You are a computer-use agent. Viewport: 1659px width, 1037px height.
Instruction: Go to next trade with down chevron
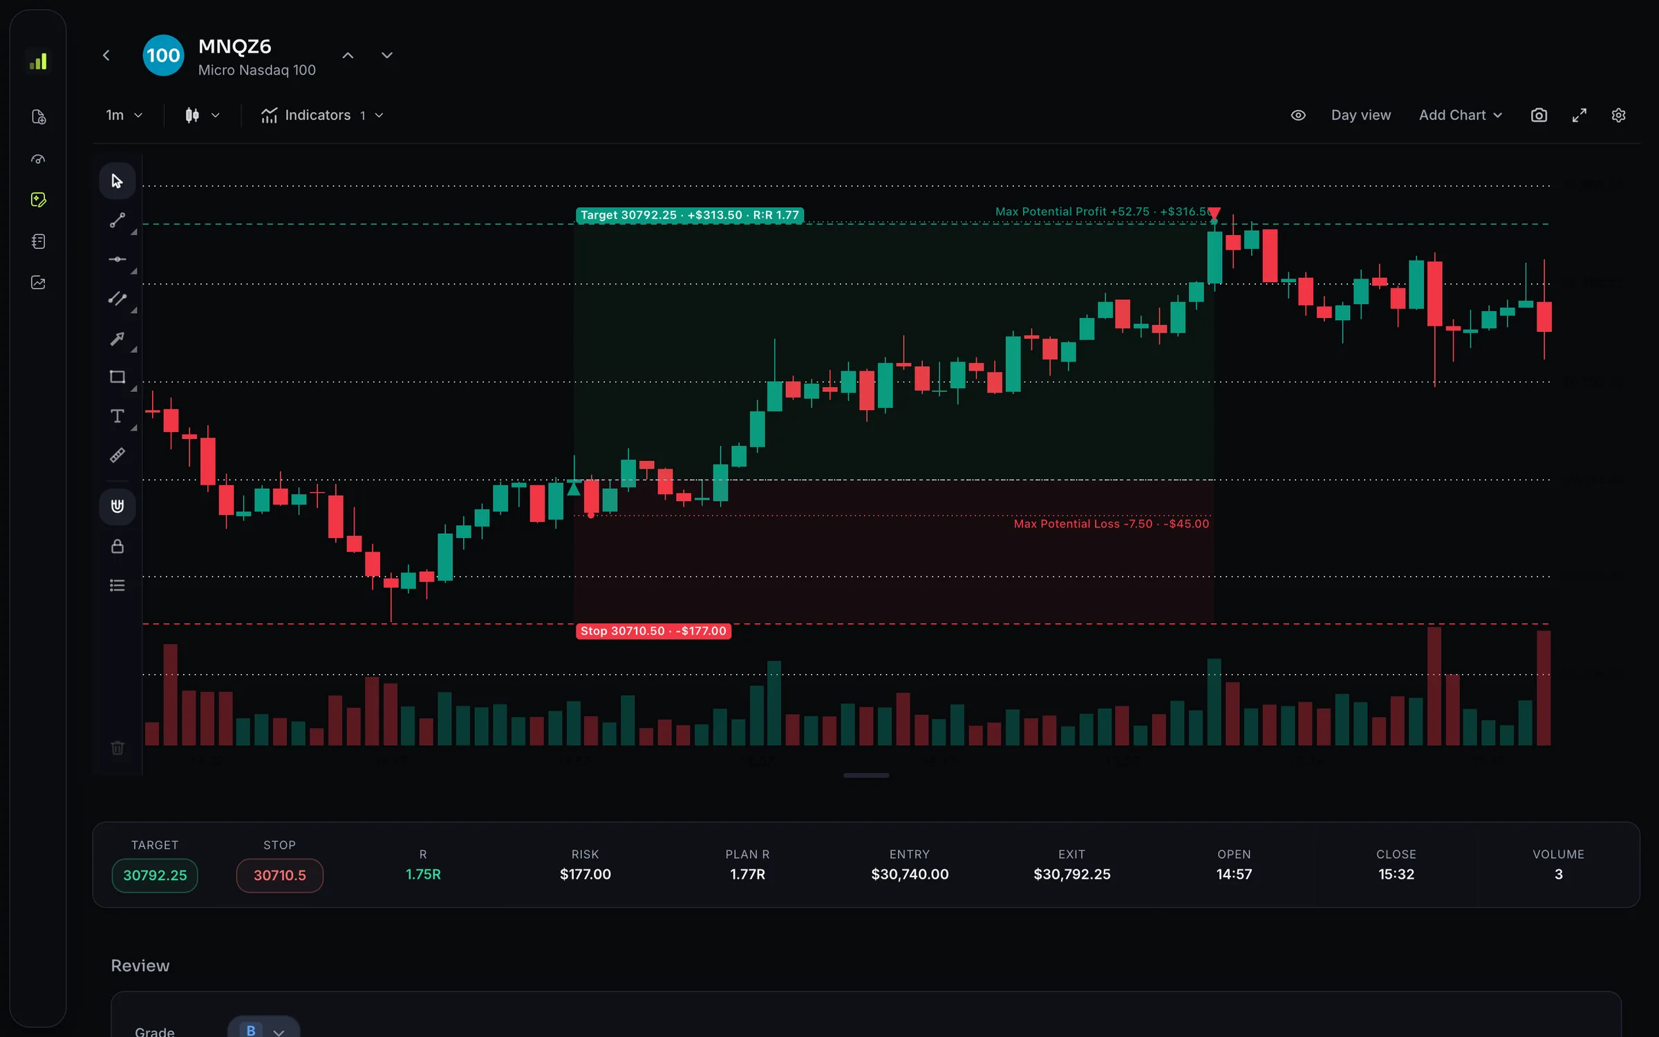pos(387,55)
